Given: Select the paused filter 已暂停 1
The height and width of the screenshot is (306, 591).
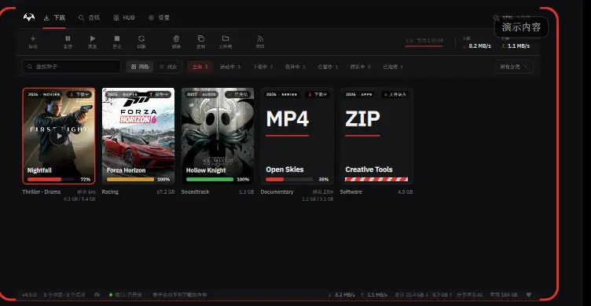Looking at the screenshot, I should click(x=328, y=67).
